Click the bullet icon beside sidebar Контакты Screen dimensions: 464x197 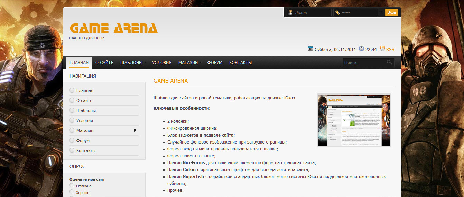(x=72, y=150)
